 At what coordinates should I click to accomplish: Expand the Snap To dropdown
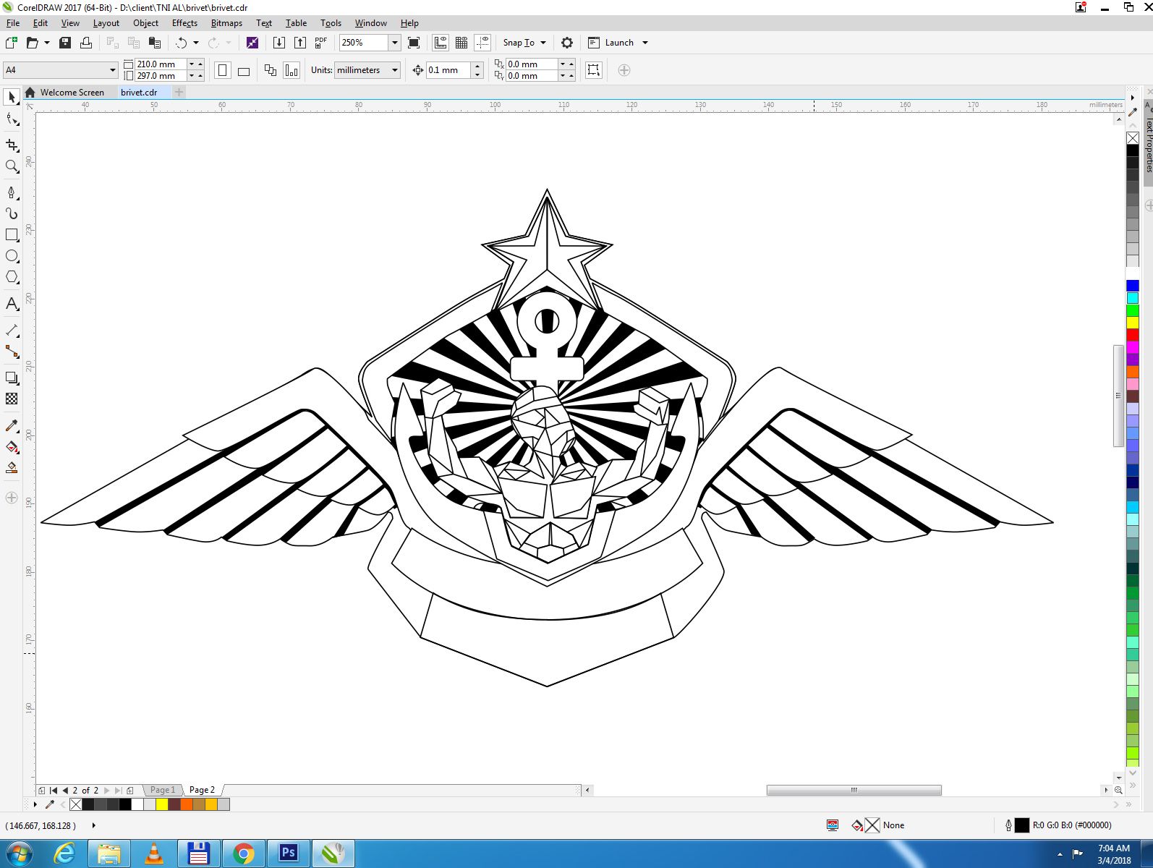pyautogui.click(x=543, y=43)
